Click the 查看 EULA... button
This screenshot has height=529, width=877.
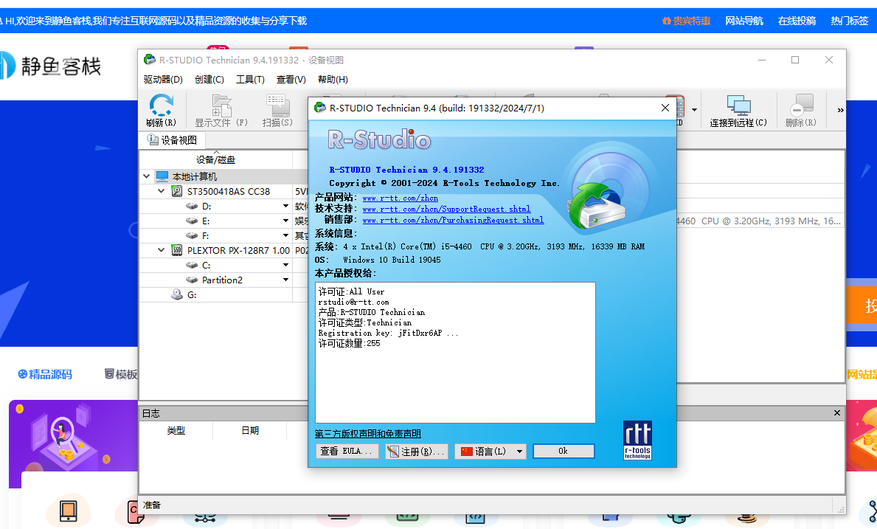[x=344, y=452]
